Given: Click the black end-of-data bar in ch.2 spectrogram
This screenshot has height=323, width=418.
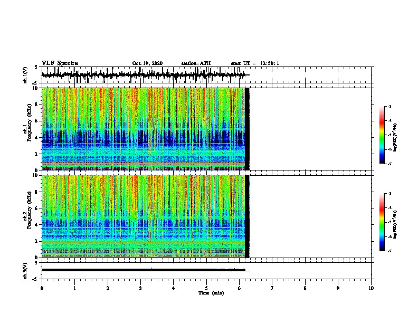Looking at the screenshot, I should [x=247, y=216].
